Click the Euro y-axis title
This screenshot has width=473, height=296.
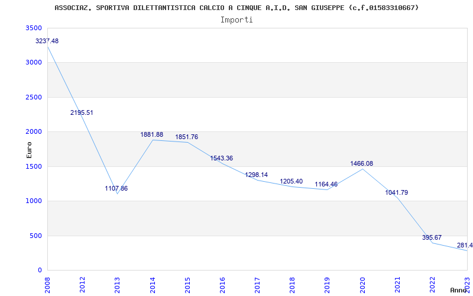point(29,150)
